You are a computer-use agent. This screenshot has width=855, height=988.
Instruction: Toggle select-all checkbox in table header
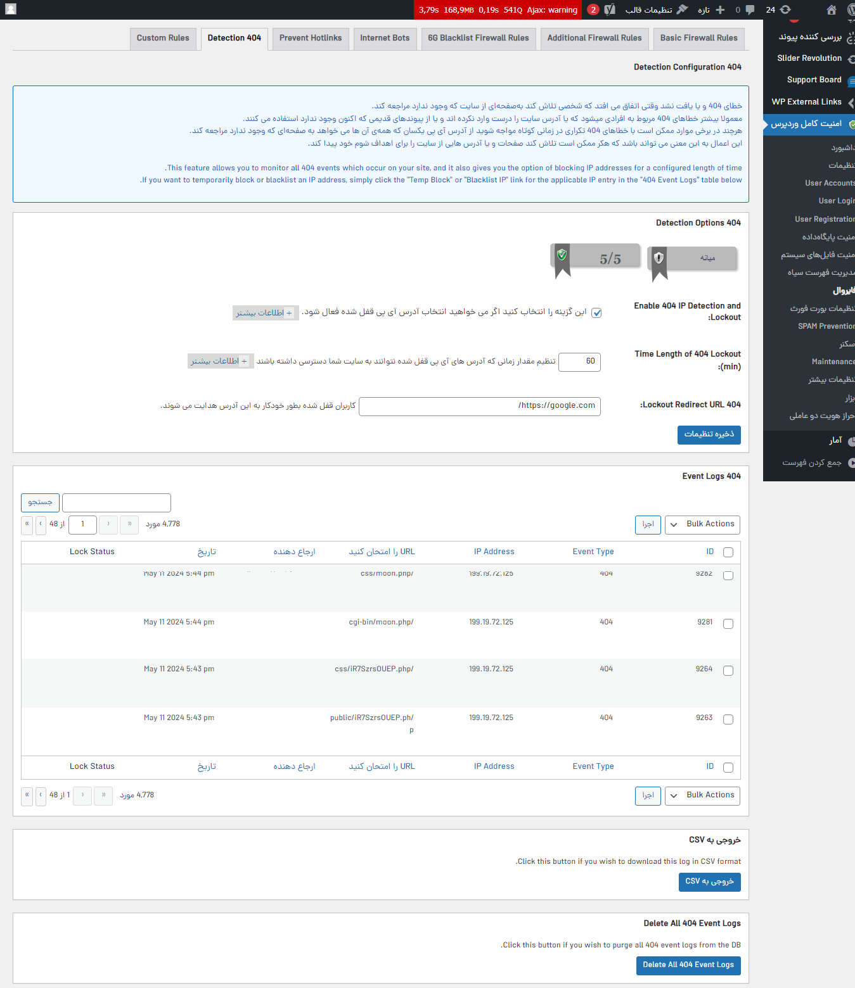728,552
